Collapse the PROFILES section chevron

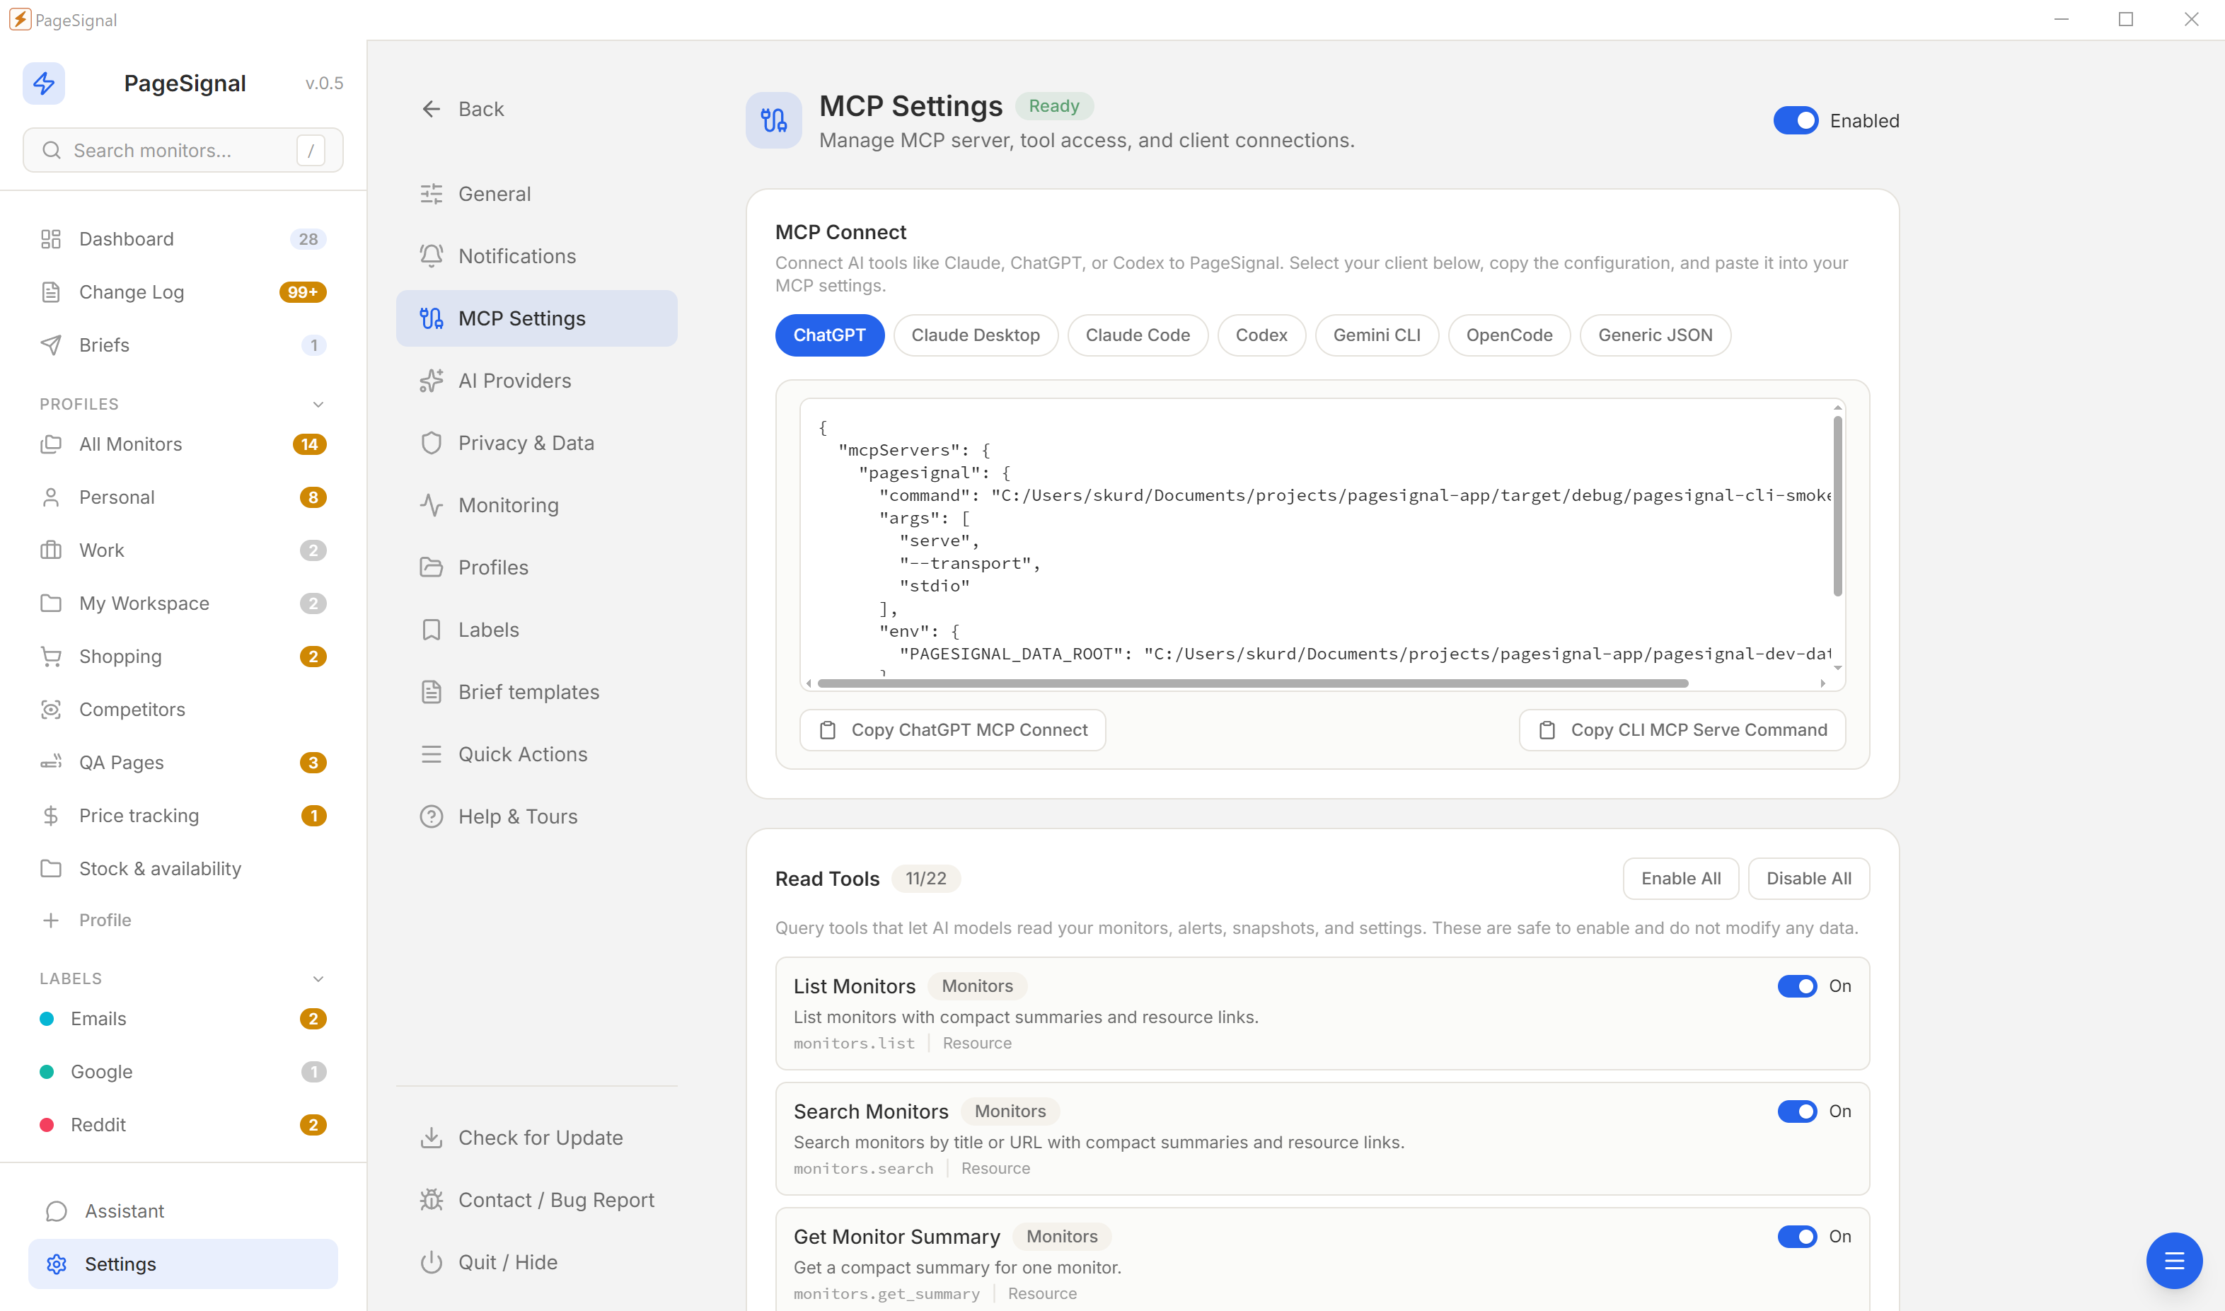click(318, 404)
